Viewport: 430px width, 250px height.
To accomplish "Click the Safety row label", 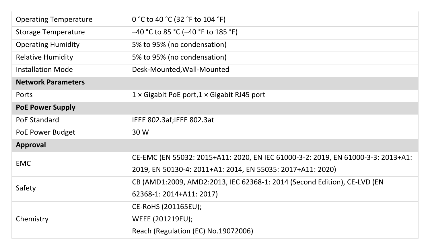I will 26,188.
